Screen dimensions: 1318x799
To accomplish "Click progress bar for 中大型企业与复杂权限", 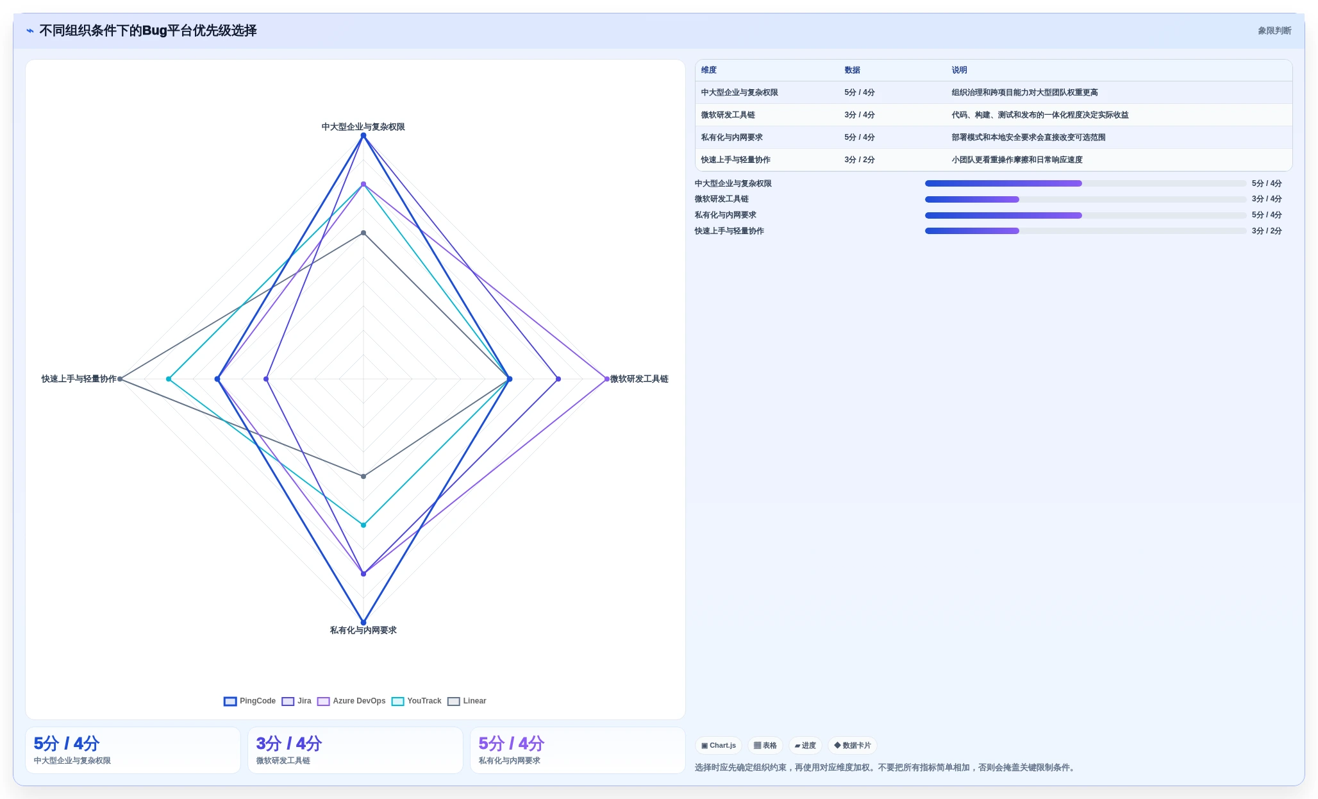I will pos(1085,183).
